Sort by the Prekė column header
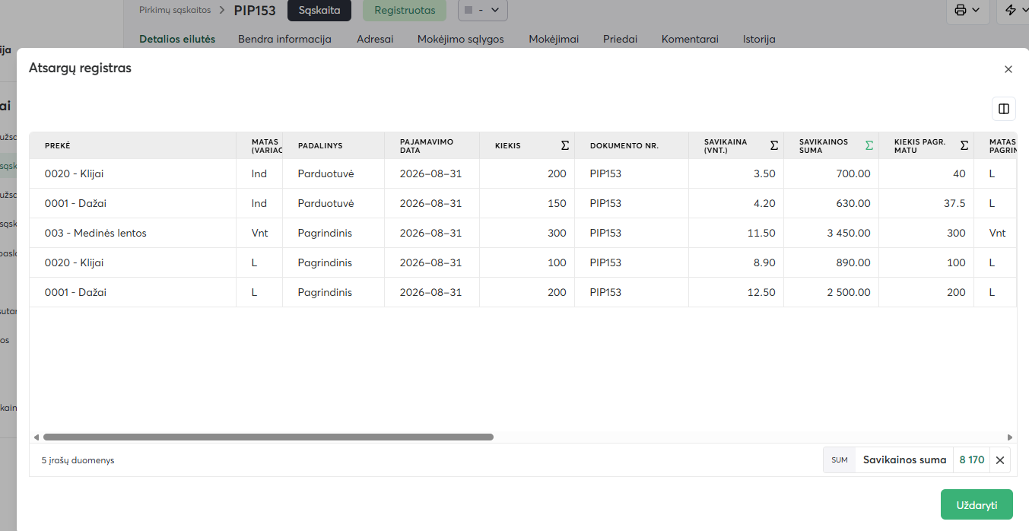 coord(58,145)
